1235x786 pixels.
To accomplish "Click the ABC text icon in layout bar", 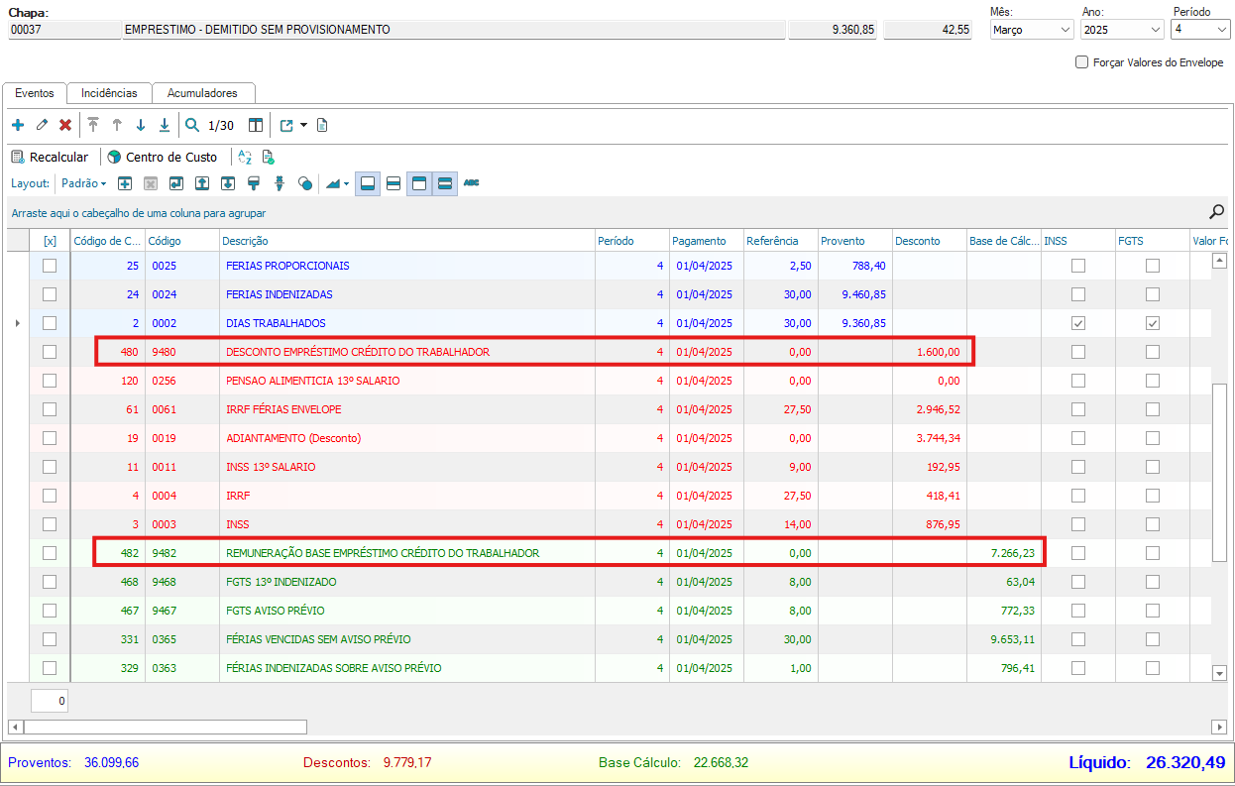I will click(472, 183).
